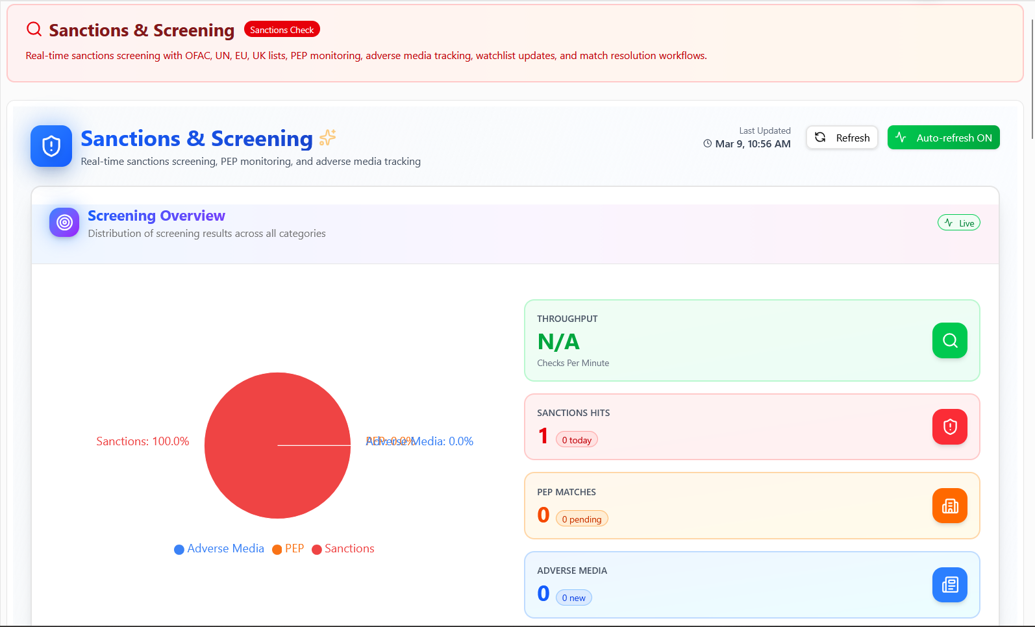Click the magnifier icon in top banner
1035x627 pixels.
pos(34,29)
